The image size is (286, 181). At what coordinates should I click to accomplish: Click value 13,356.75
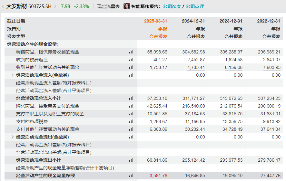pos(232,121)
